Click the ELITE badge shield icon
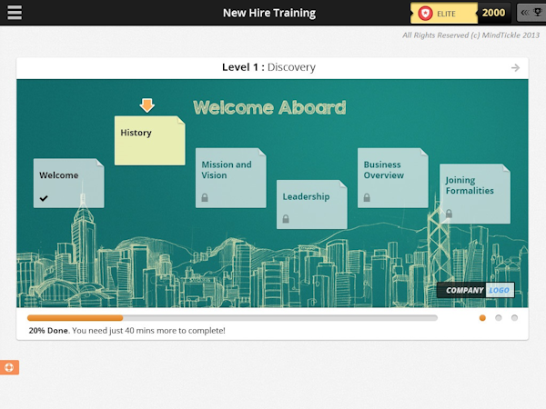Viewport: 546px width, 409px height. point(425,14)
